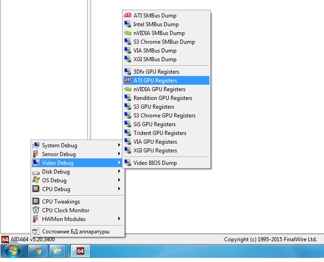The image size is (324, 262).
Task: Expand the CPU Debug submenu arrow
Action: pos(119,189)
